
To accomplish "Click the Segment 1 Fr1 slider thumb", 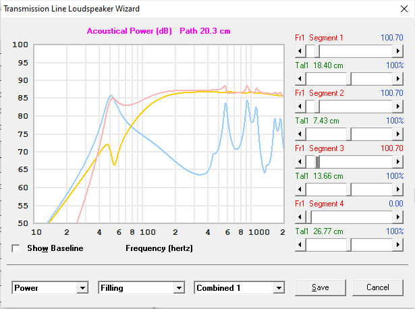I will point(317,51).
